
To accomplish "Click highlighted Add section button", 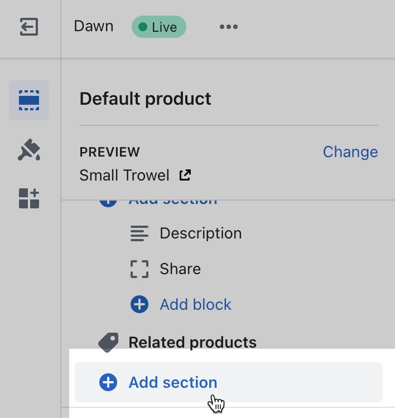I will (x=173, y=382).
